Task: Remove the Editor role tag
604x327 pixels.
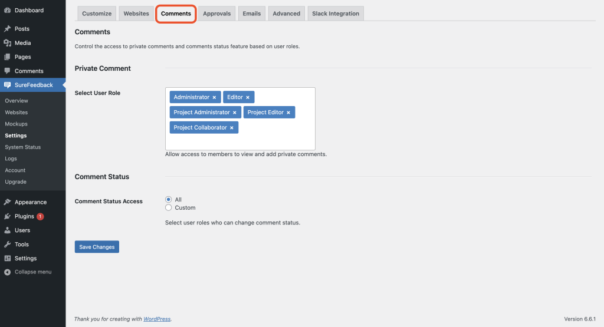Action: tap(248, 97)
